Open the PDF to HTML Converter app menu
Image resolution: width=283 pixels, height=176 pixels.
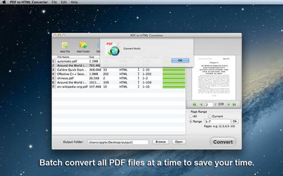tap(29, 2)
